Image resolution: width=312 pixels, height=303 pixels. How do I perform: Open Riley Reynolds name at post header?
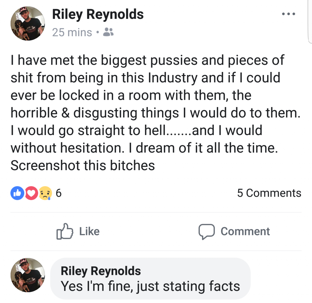98,14
